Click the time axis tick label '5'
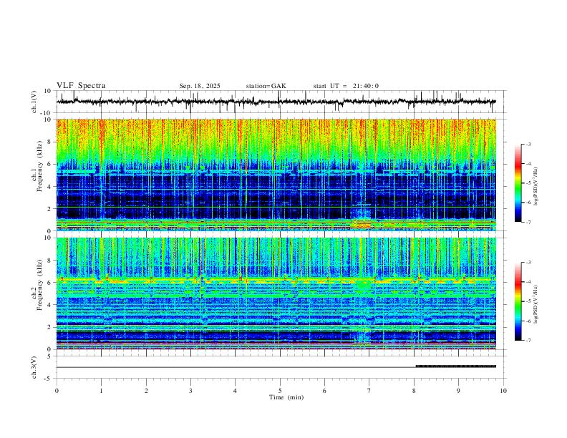The image size is (567, 438). (280, 391)
